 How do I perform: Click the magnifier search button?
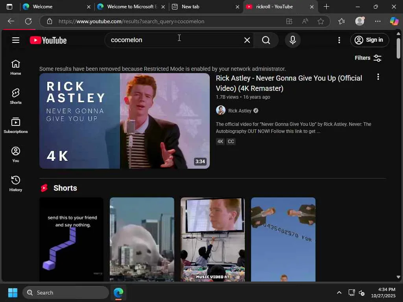click(x=266, y=40)
